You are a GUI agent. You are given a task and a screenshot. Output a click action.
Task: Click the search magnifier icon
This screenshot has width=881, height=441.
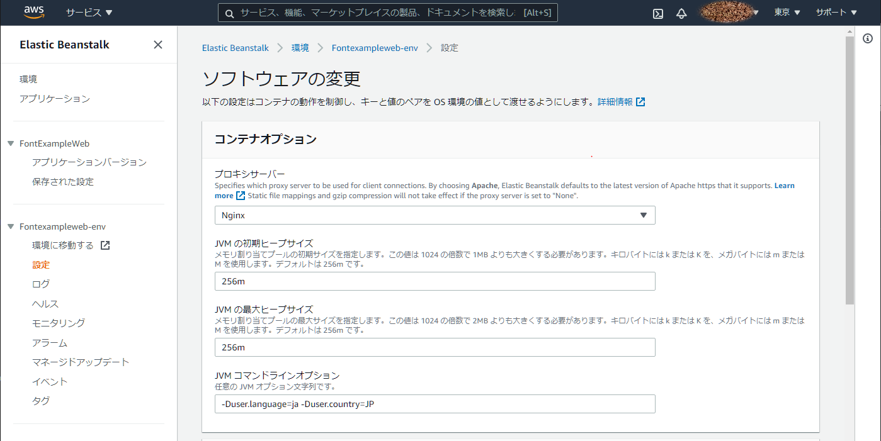tap(229, 13)
